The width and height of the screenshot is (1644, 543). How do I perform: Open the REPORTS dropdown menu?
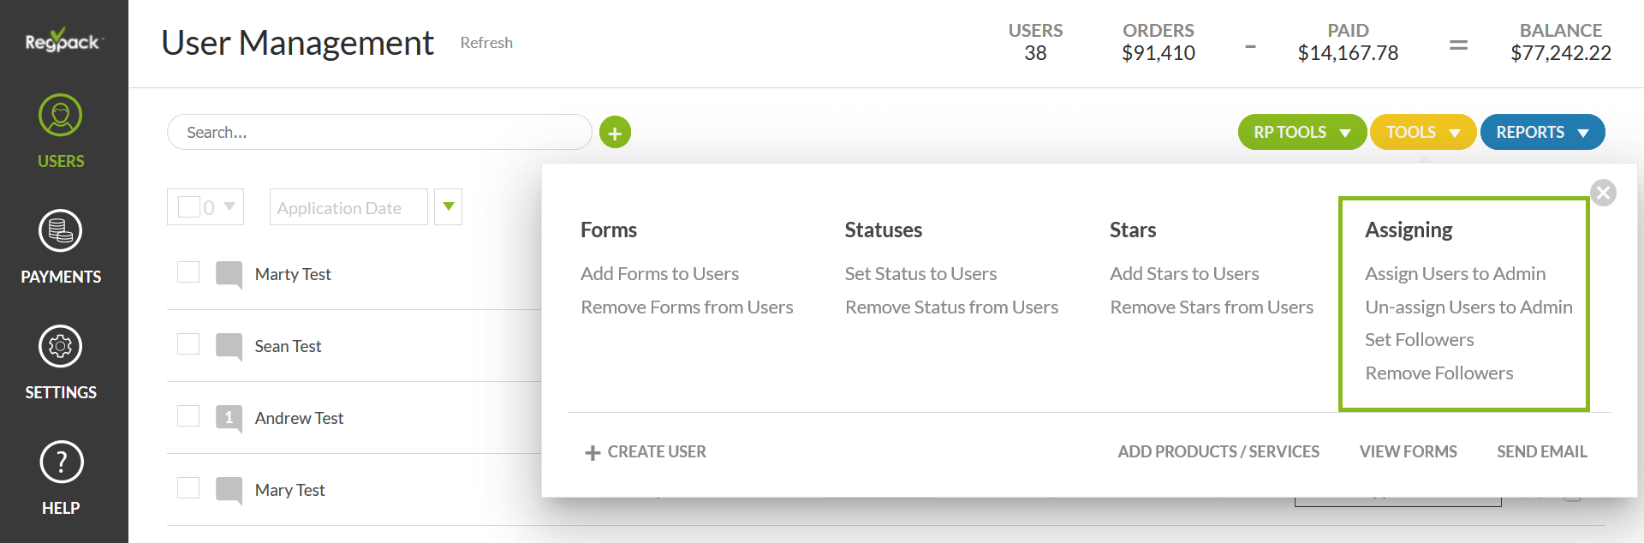1542,133
